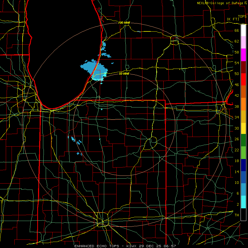Click the 66 scale label
Screen dimensions: 248x248
[x=237, y=30]
